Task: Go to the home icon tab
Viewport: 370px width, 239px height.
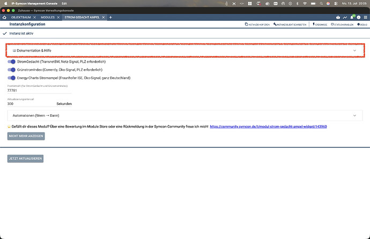Action: click(4, 17)
